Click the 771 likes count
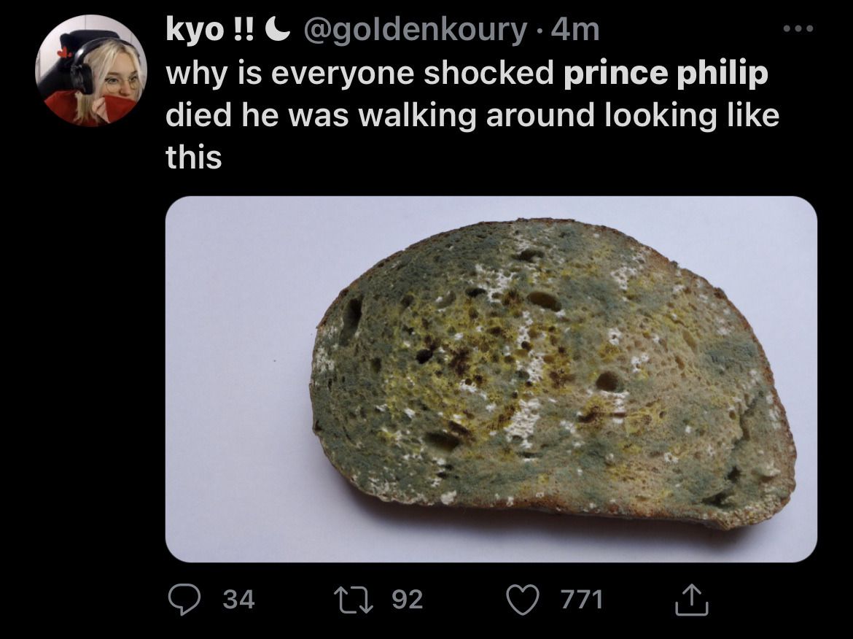Image resolution: width=853 pixels, height=639 pixels. pyautogui.click(x=582, y=600)
